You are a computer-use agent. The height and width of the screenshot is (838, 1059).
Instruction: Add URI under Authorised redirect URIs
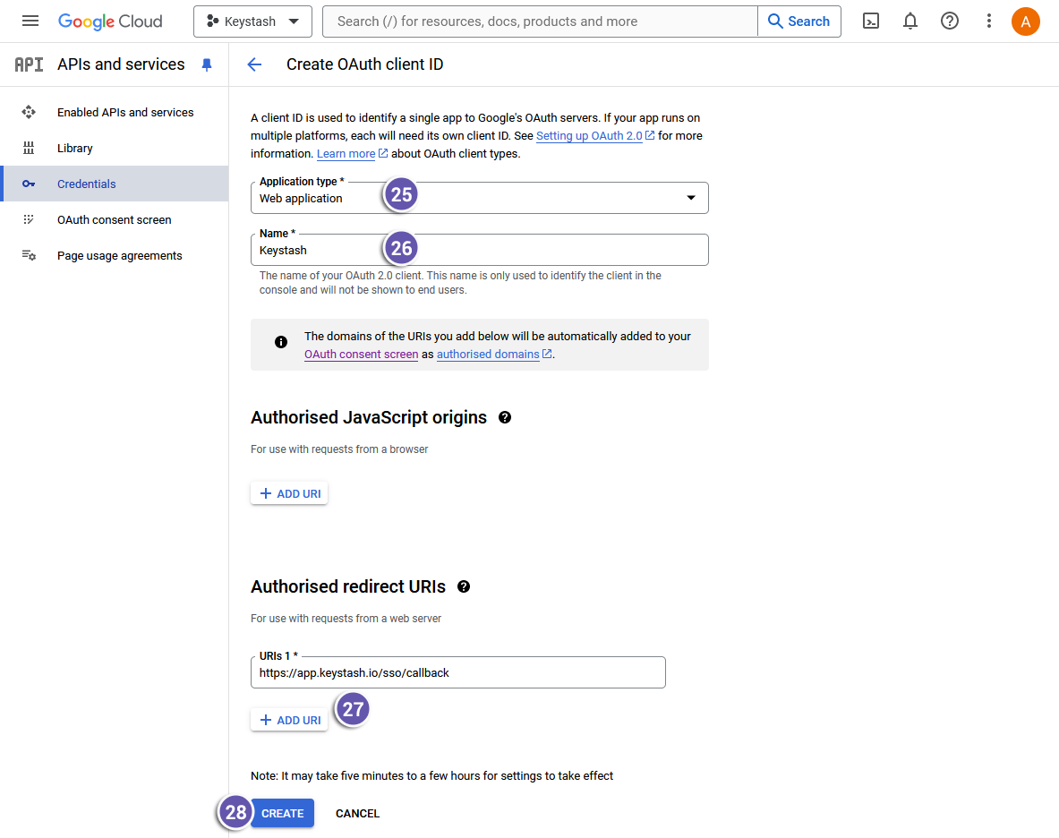pyautogui.click(x=289, y=720)
